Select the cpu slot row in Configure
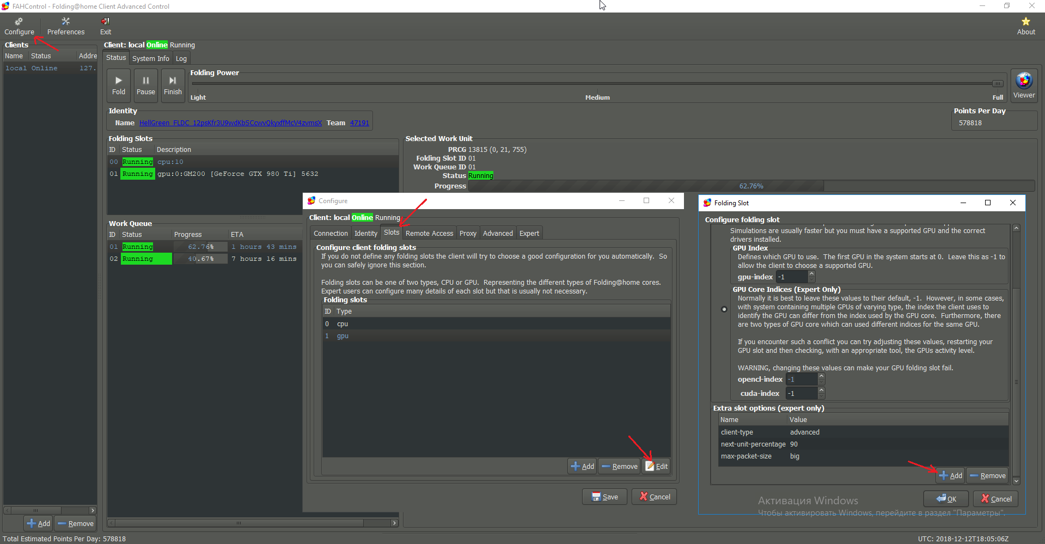 tap(496, 324)
